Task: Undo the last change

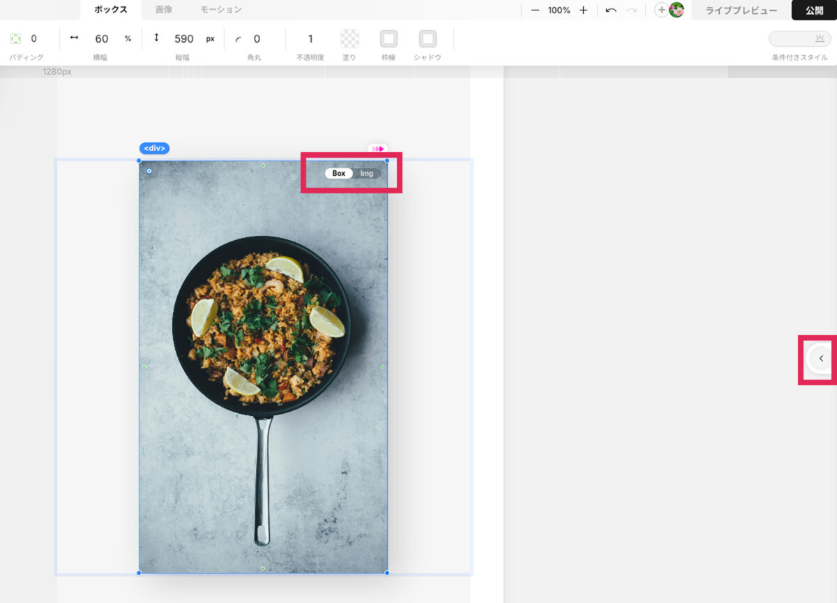Action: tap(611, 10)
